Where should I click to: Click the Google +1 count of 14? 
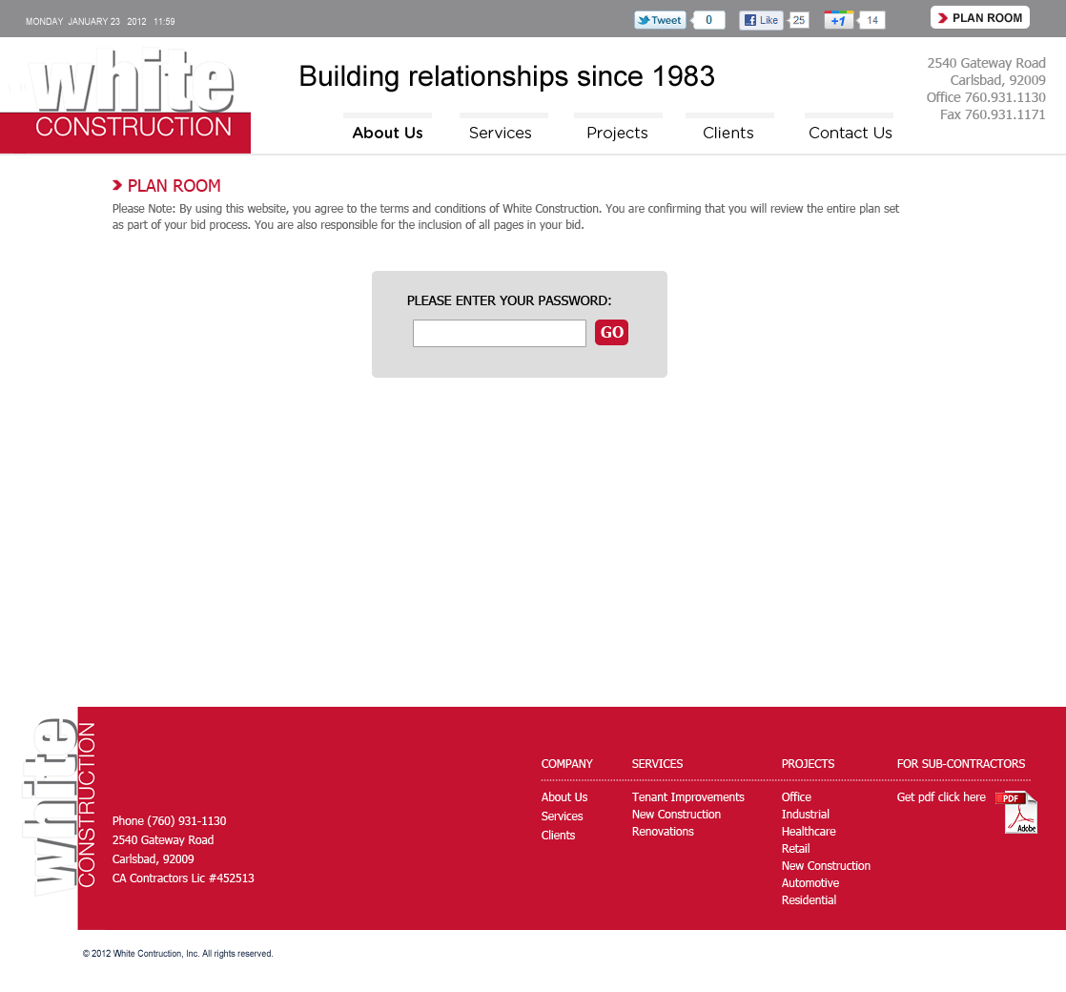[872, 20]
